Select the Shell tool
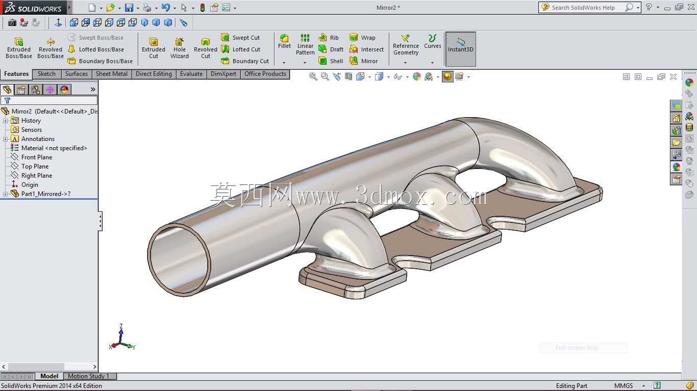The width and height of the screenshot is (697, 391). (331, 61)
